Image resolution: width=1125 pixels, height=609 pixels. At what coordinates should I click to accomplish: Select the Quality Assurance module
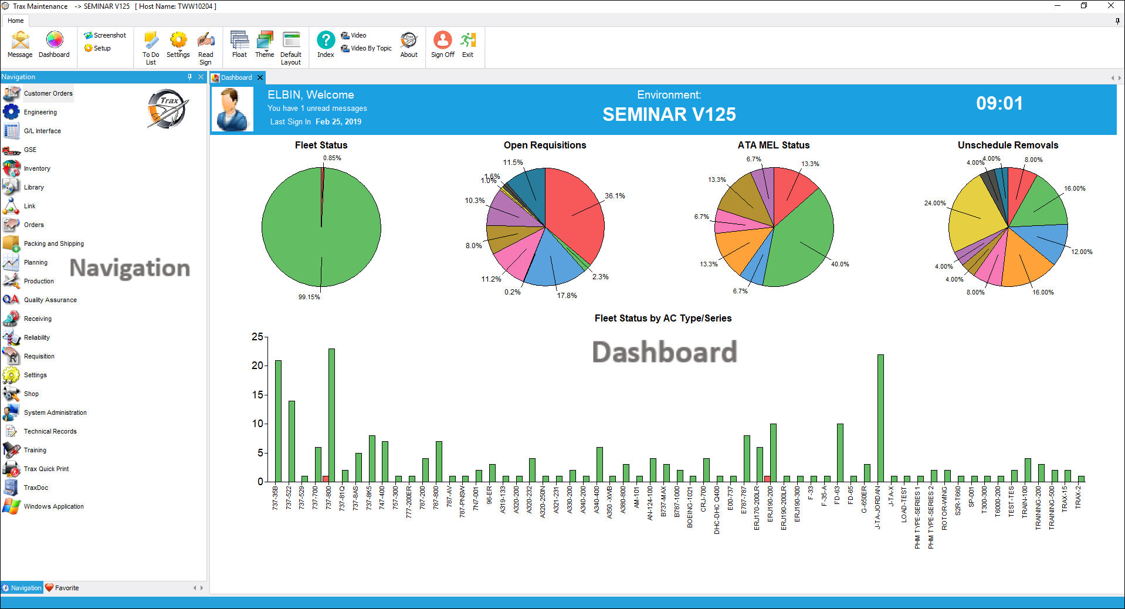coord(40,300)
